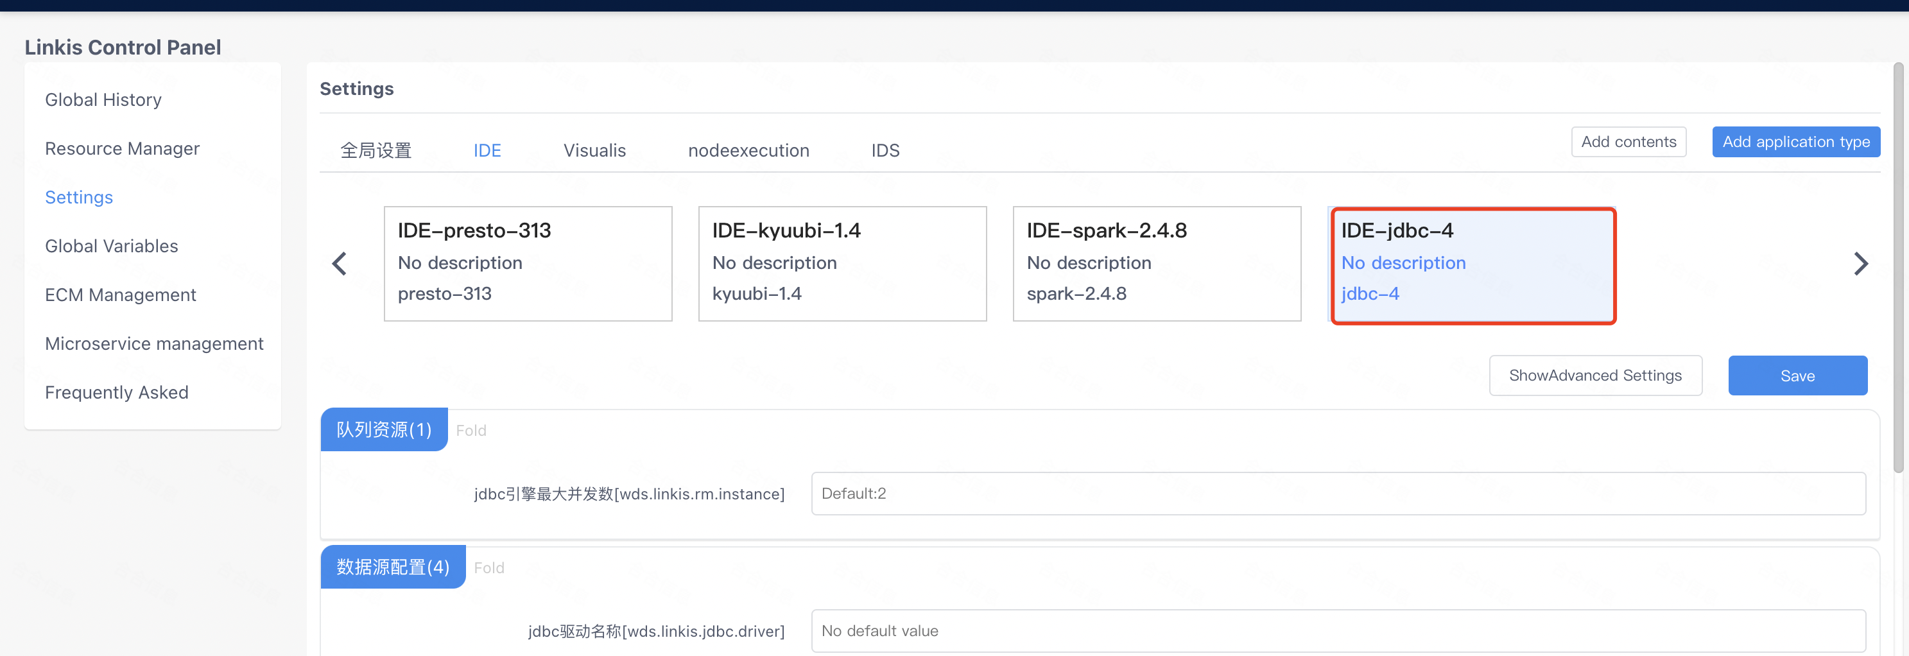Click the left carousel arrow
Viewport: 1909px width, 656px height.
pyautogui.click(x=340, y=264)
